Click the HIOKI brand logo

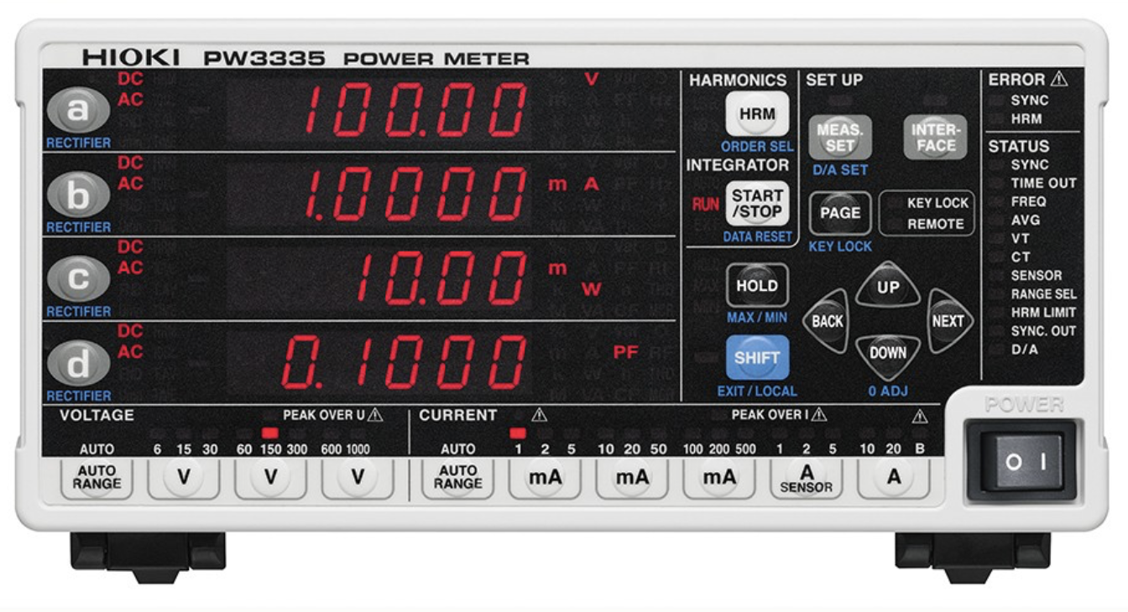(x=131, y=58)
